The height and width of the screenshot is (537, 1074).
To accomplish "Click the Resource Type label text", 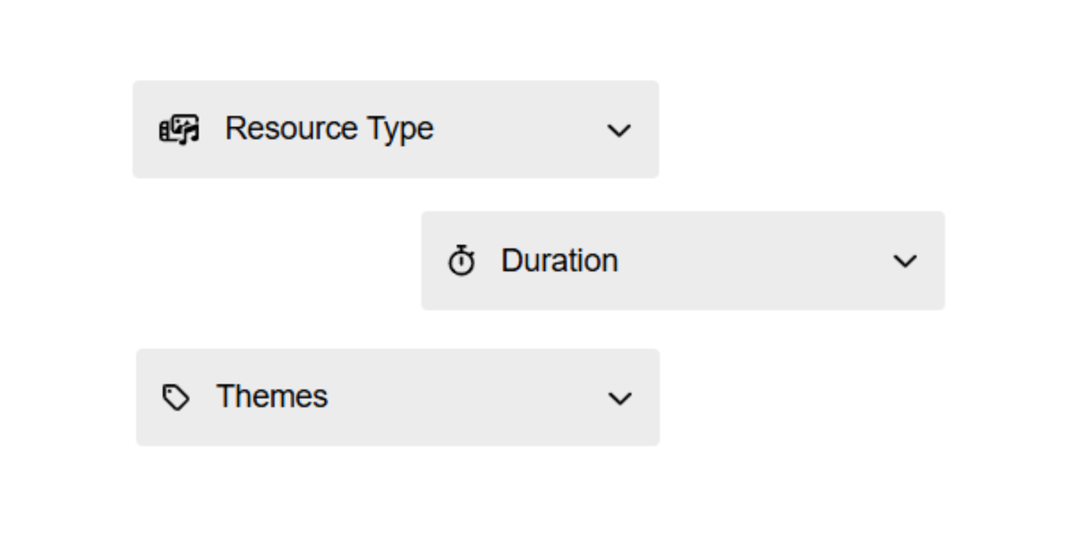I will pyautogui.click(x=329, y=128).
